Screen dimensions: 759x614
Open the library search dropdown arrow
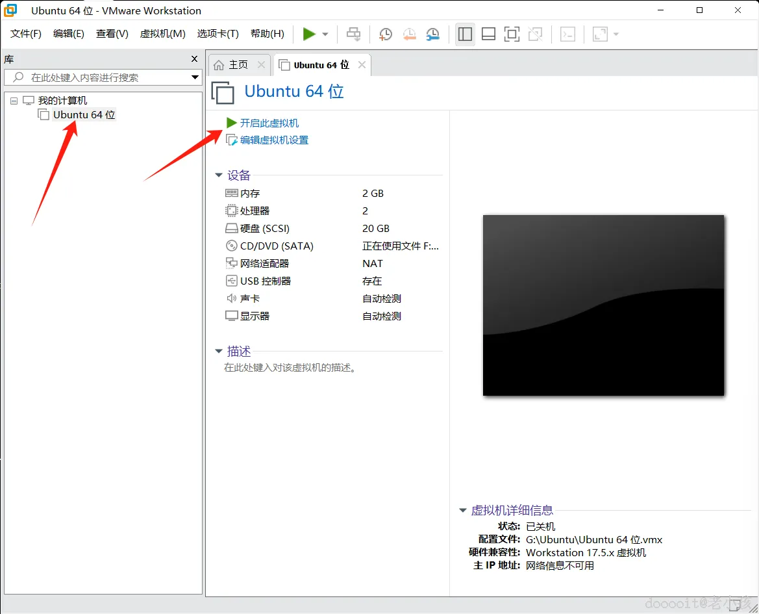click(195, 77)
